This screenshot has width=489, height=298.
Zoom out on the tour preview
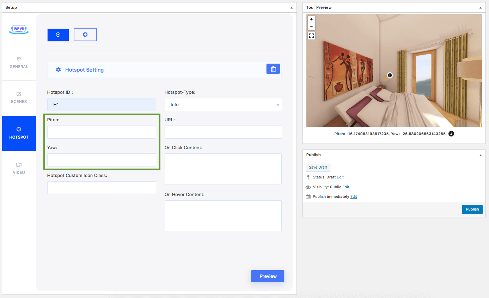[311, 27]
